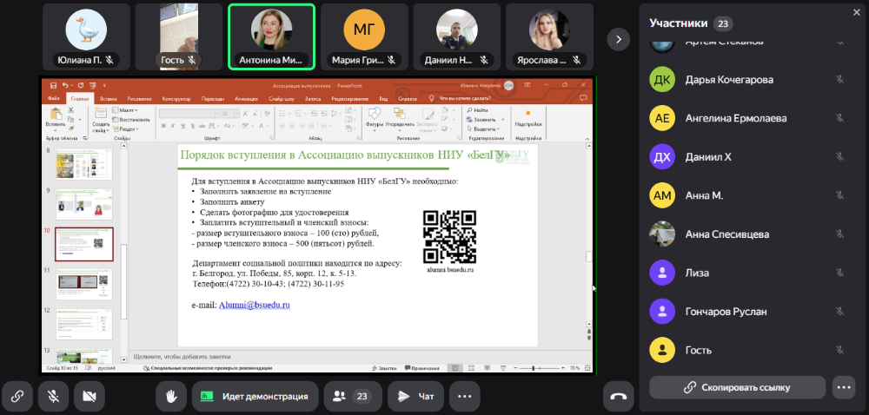The height and width of the screenshot is (415, 869).
Task: Toggle Примечания in PowerPoint status bar
Action: [422, 368]
